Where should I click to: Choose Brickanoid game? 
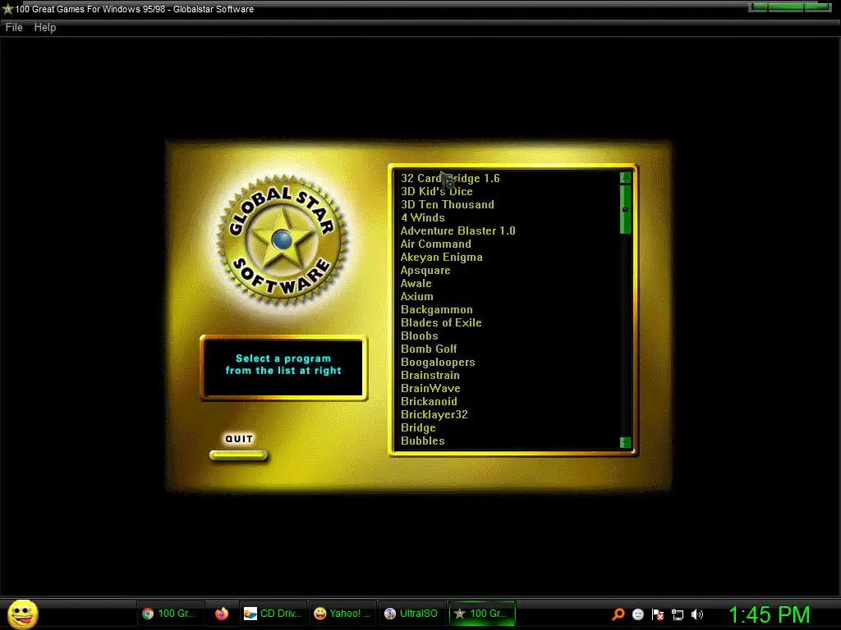click(x=429, y=401)
